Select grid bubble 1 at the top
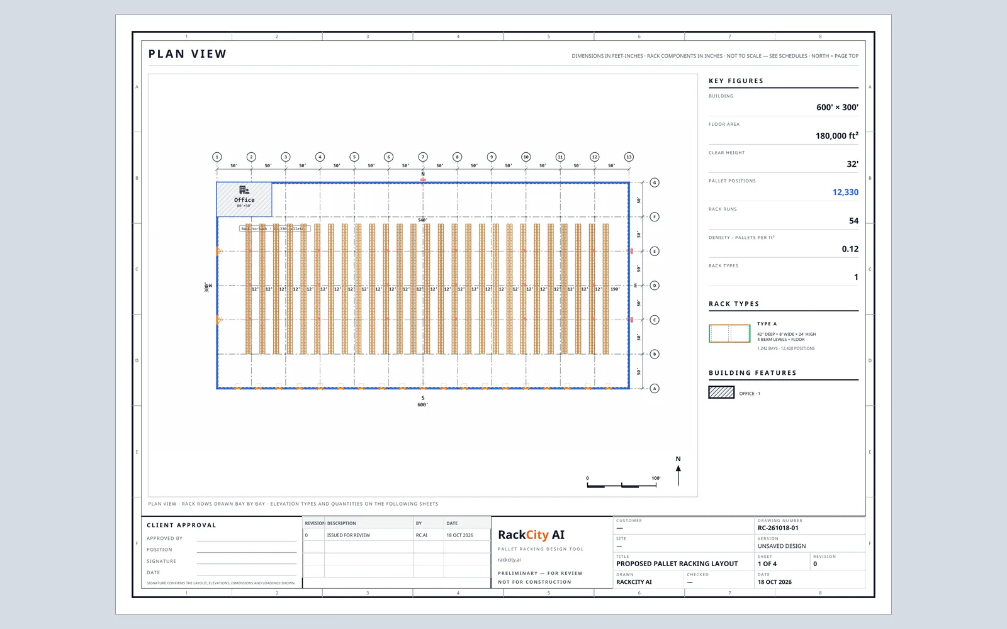This screenshot has height=629, width=1007. tap(217, 157)
